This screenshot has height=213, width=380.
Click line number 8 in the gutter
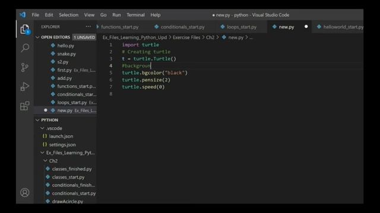pos(111,93)
